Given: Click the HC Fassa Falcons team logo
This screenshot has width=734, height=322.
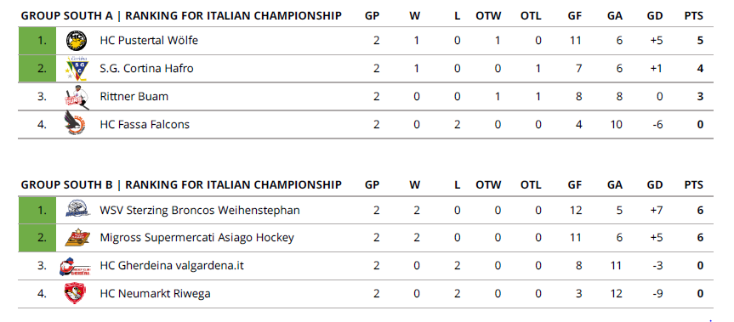Looking at the screenshot, I should (76, 124).
